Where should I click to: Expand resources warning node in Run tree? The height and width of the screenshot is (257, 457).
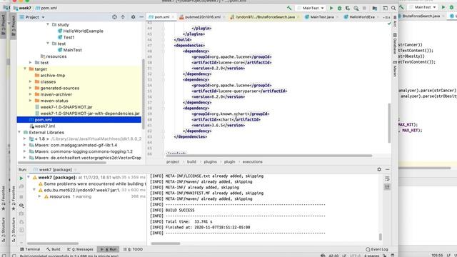(39, 196)
